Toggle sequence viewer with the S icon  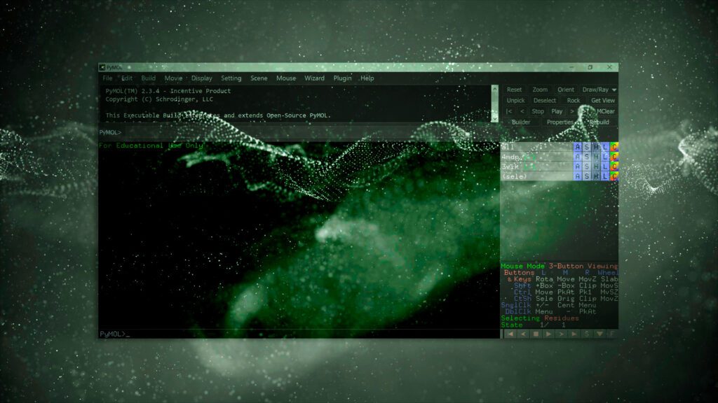tap(587, 334)
